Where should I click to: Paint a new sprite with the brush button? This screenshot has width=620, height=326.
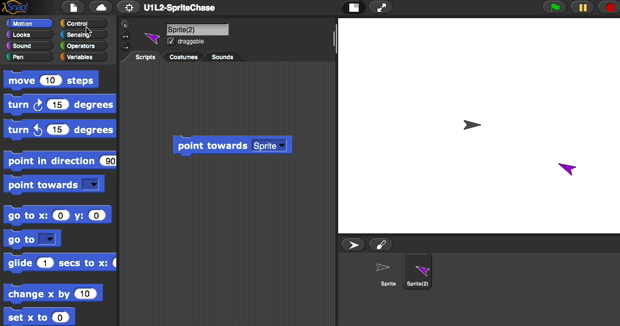pos(381,244)
